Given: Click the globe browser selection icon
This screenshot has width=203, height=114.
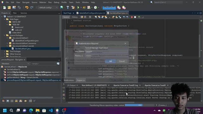Looking at the screenshot, I should click(x=62, y=8).
